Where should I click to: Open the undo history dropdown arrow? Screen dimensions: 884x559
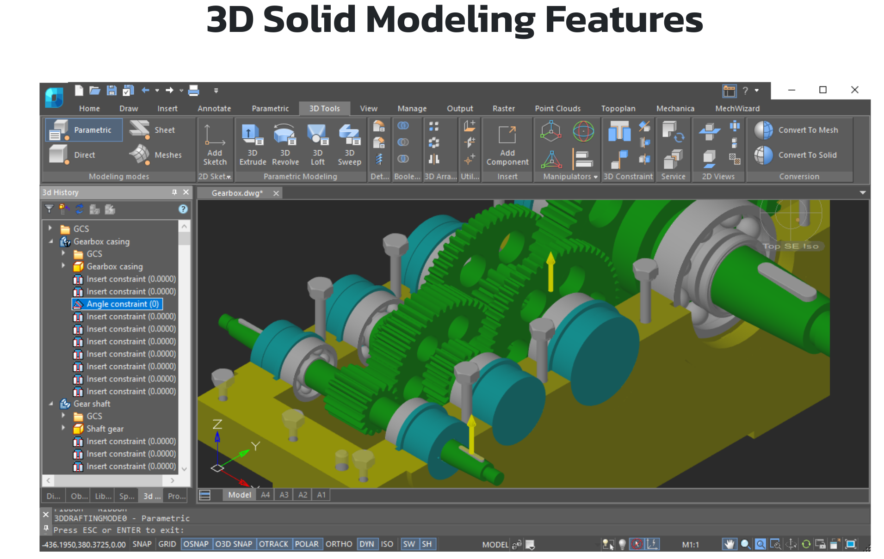pos(157,91)
